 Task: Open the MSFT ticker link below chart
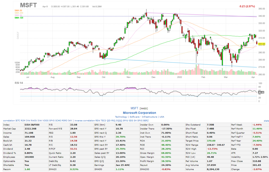(134, 108)
